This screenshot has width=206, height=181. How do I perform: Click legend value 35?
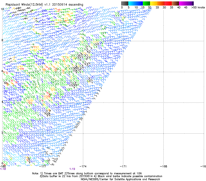(x=171, y=8)
